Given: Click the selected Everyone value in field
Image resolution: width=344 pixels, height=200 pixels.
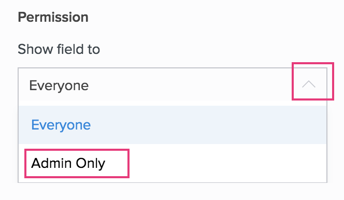Looking at the screenshot, I should [59, 85].
